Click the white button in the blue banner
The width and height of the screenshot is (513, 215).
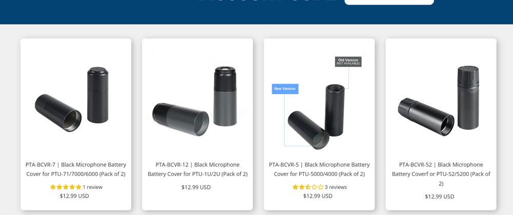click(389, 2)
